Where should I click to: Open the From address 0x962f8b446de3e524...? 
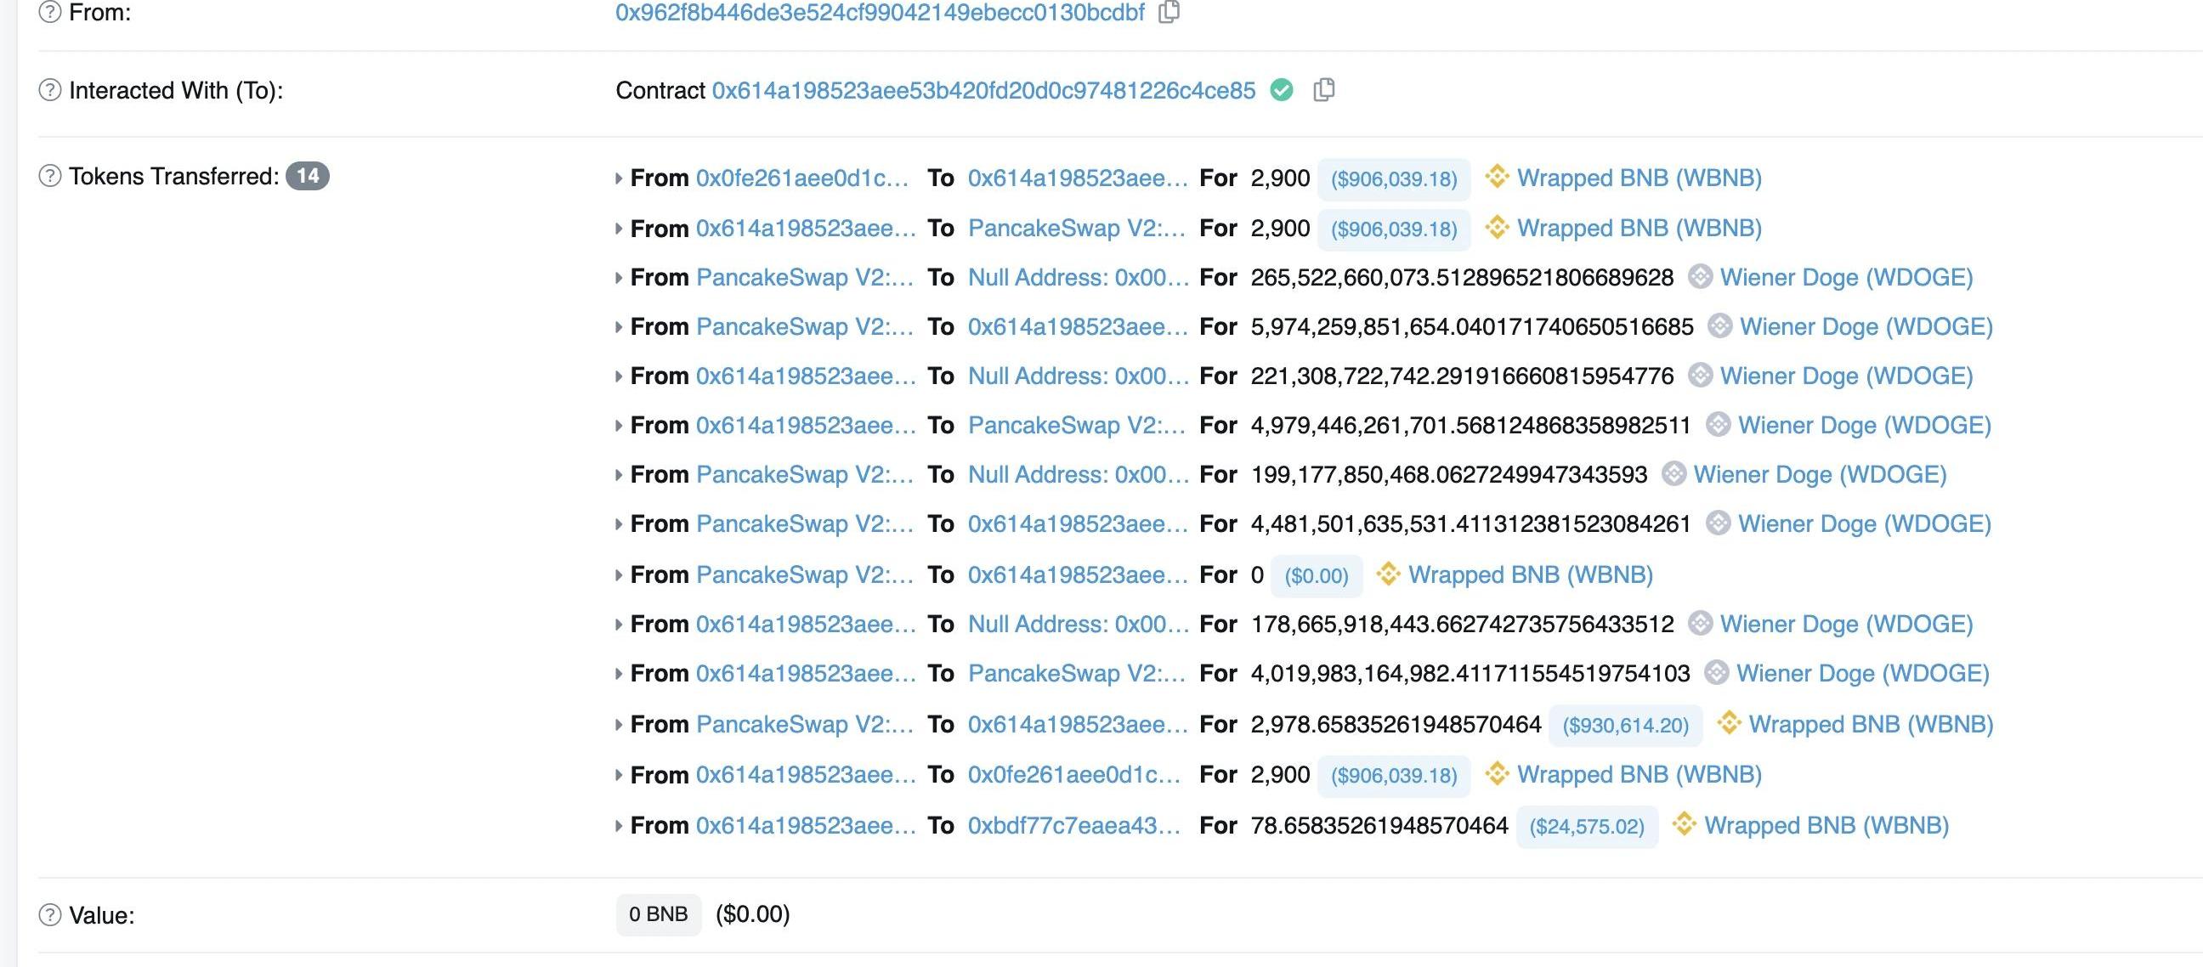point(880,12)
